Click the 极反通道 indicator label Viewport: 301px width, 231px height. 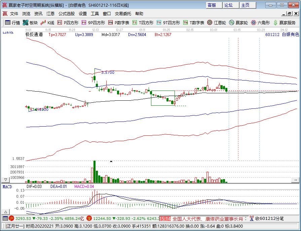click(x=34, y=35)
